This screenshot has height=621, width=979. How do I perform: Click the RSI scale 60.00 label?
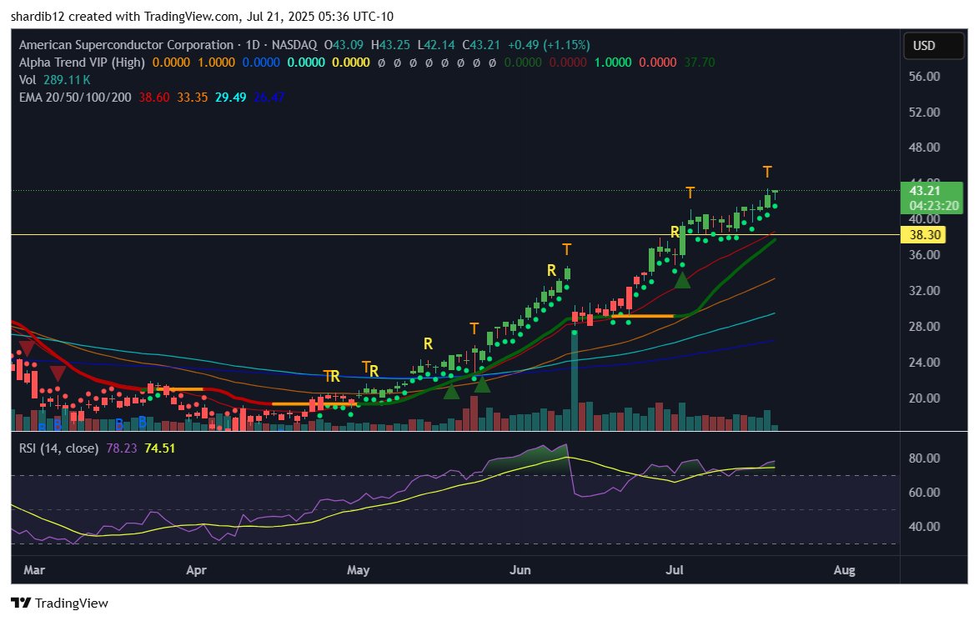point(924,493)
